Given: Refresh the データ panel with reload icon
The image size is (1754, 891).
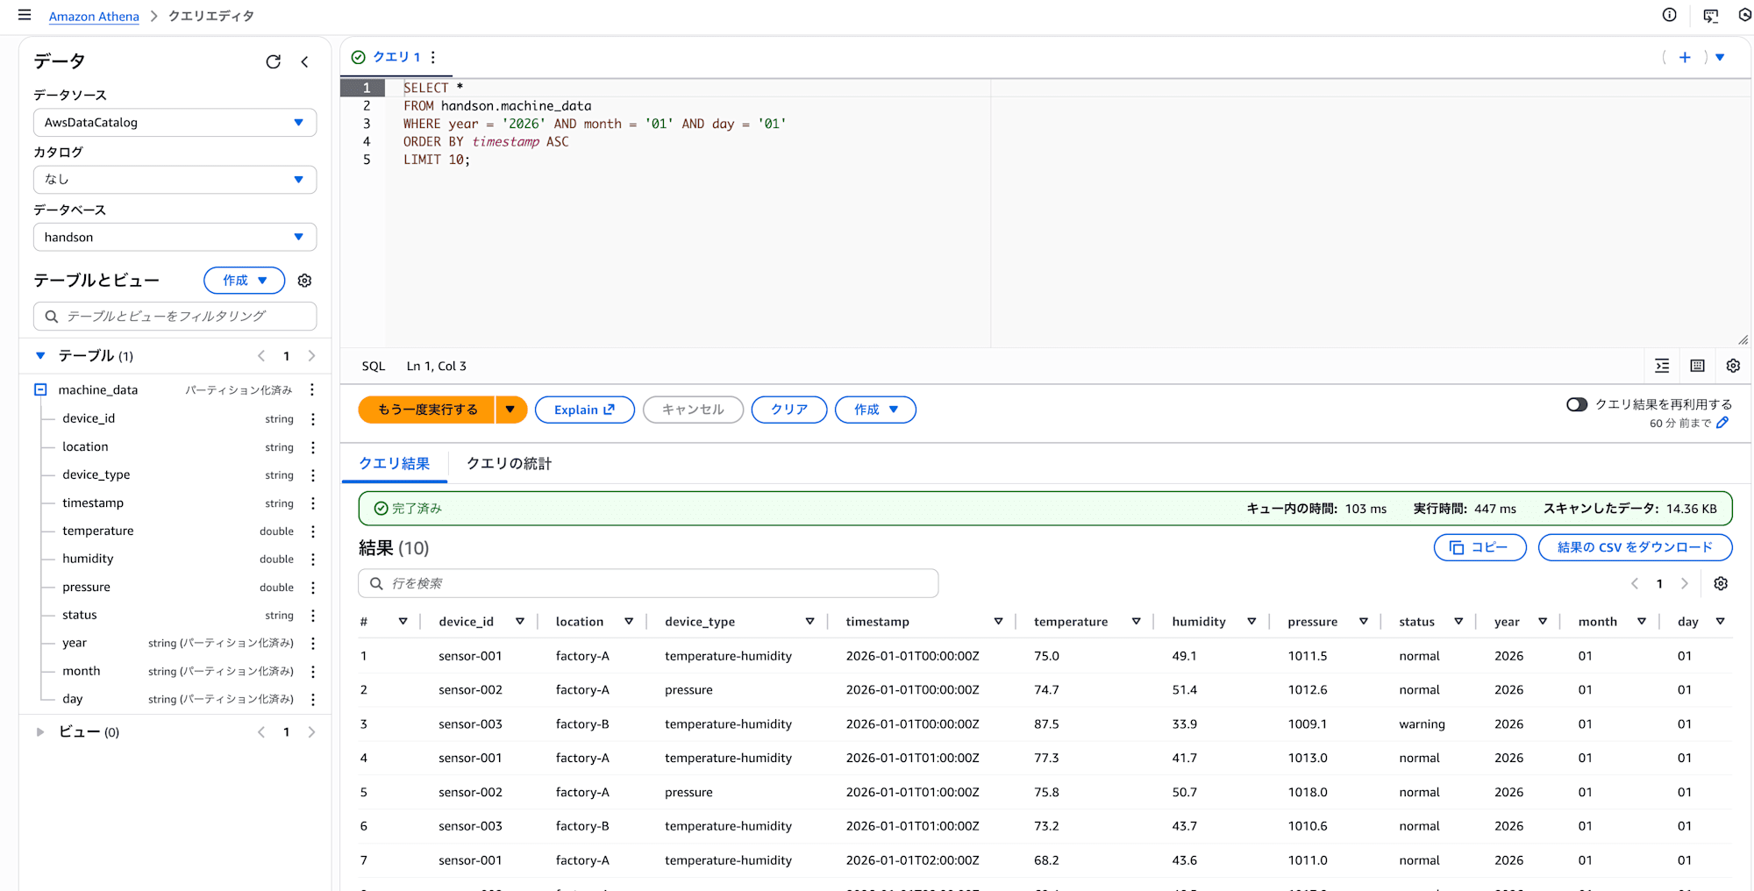Looking at the screenshot, I should tap(273, 61).
